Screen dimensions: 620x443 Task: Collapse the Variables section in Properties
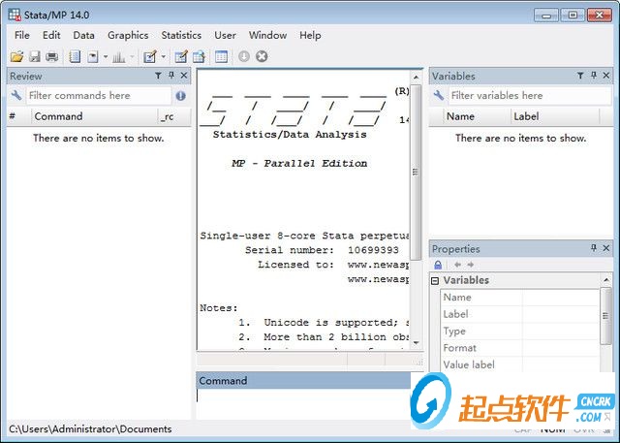pyautogui.click(x=435, y=281)
